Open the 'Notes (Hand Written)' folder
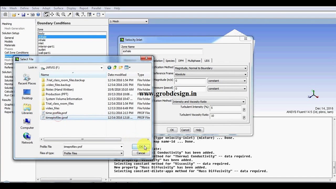This screenshot has height=189, width=336. (60, 90)
